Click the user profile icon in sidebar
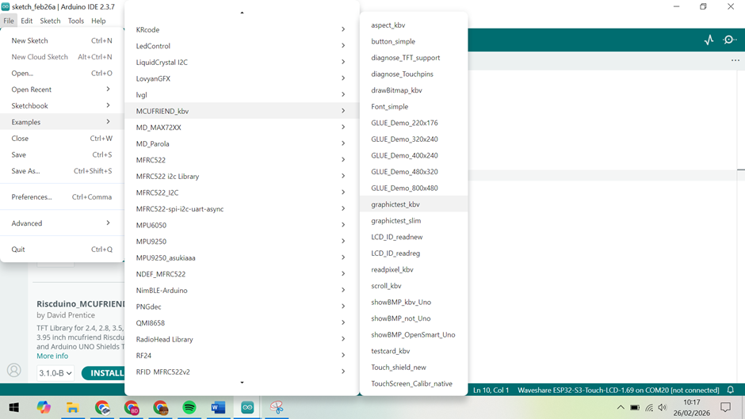 pos(14,370)
